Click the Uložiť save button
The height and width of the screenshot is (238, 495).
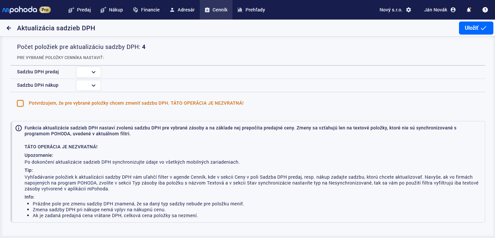pyautogui.click(x=476, y=28)
